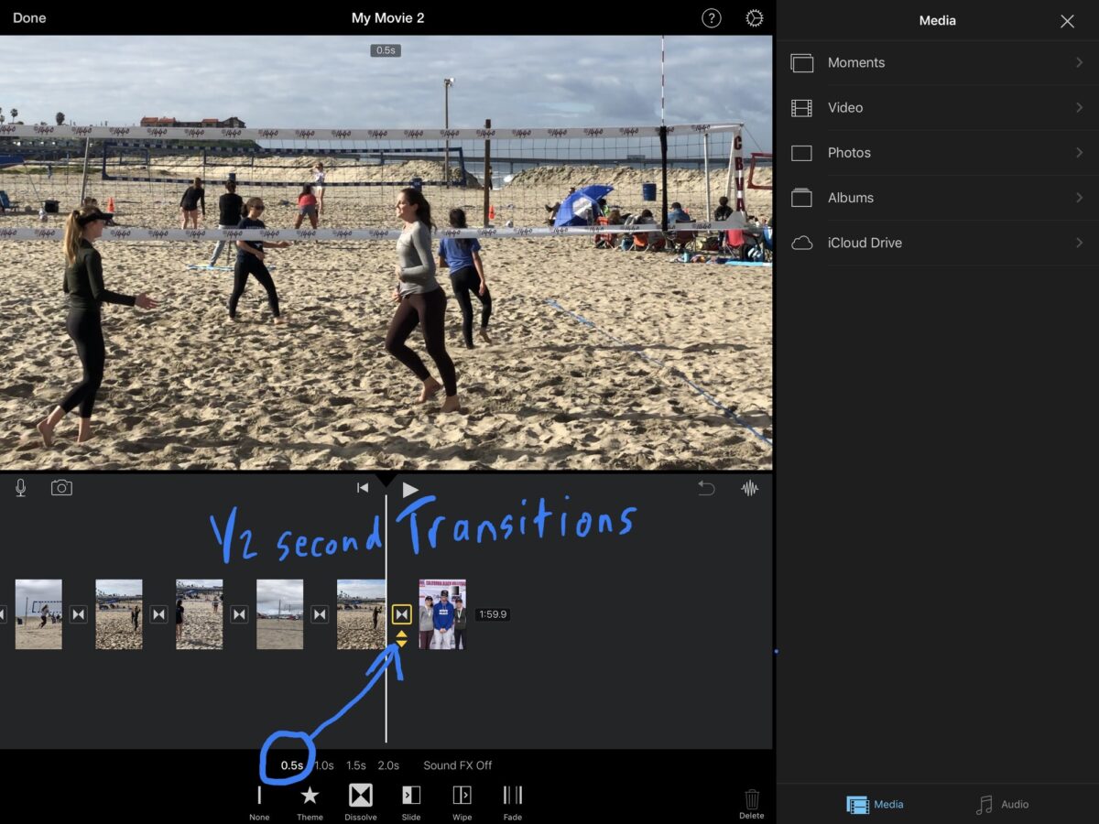This screenshot has height=824, width=1099.
Task: Select None to remove the transition
Action: pos(259,800)
